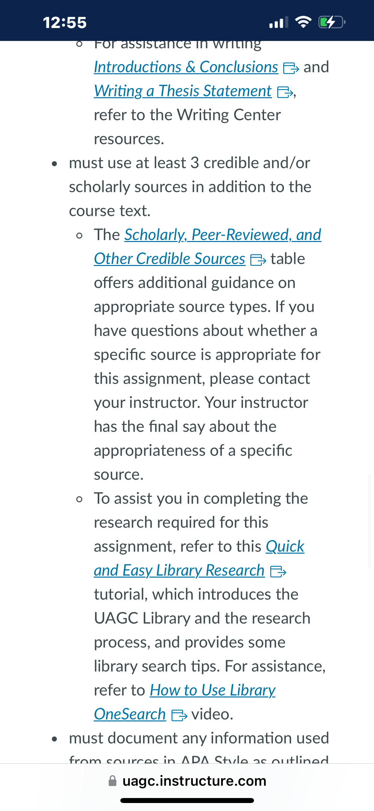Image resolution: width=374 pixels, height=811 pixels.
Task: Open the Quick link text
Action: click(285, 547)
